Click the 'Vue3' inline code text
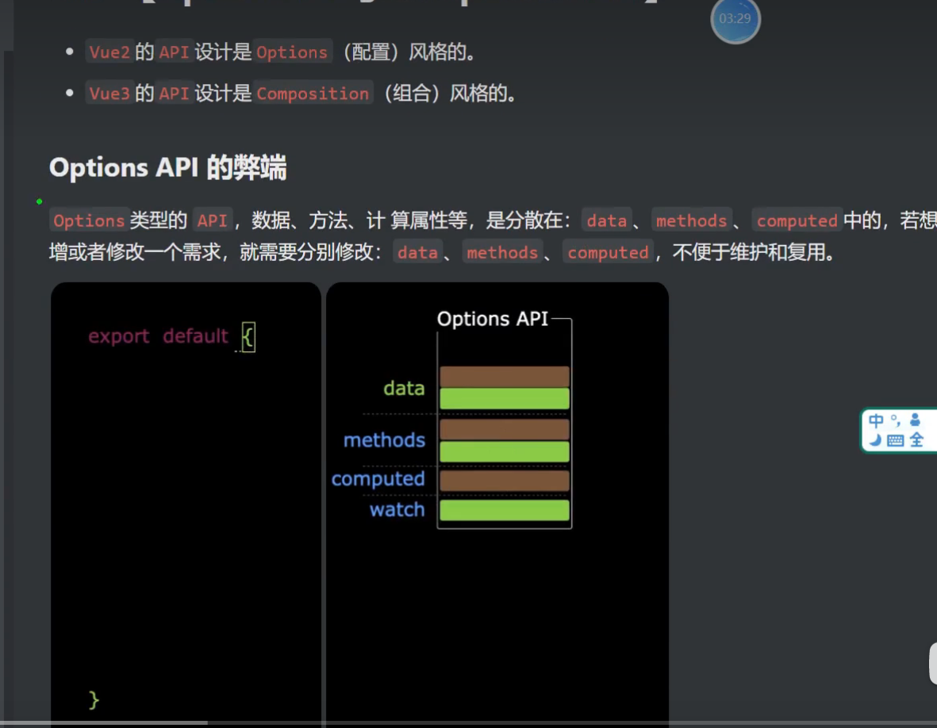The height and width of the screenshot is (728, 937). [109, 94]
